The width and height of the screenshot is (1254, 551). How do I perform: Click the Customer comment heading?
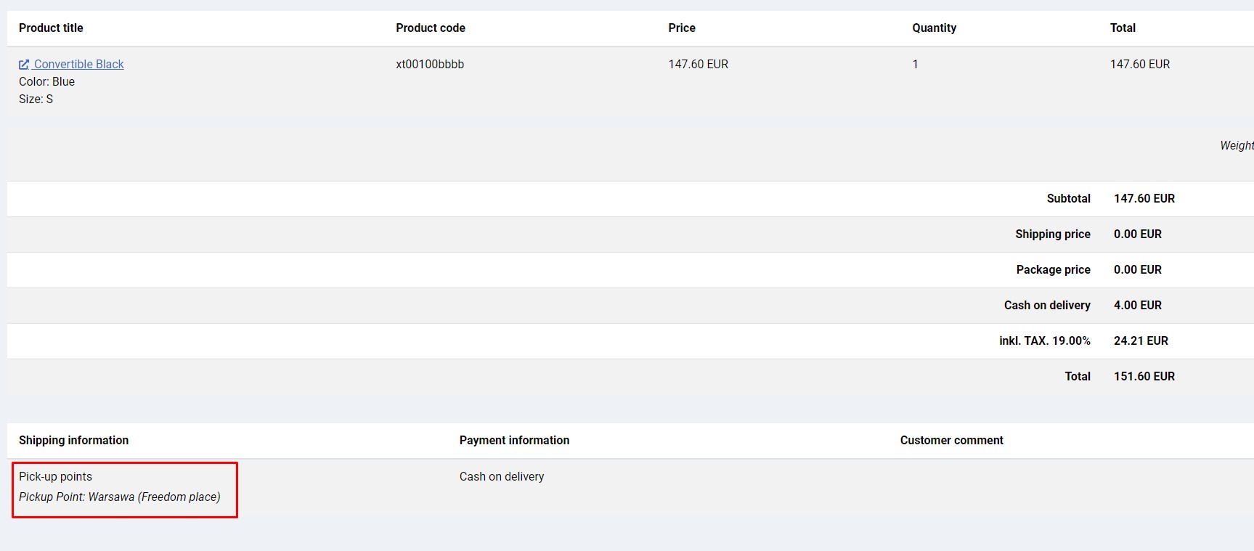(951, 441)
